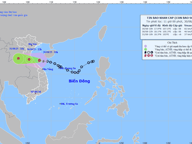Click the Đà Nẵng city marker dot
Viewport: 192px width, 144px height.
[x=43, y=69]
